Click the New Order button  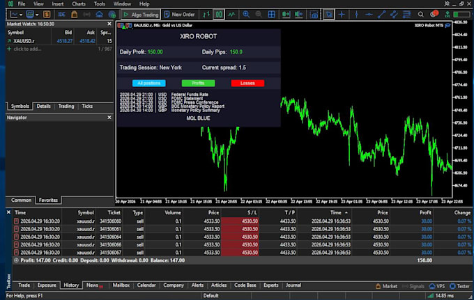coord(180,15)
